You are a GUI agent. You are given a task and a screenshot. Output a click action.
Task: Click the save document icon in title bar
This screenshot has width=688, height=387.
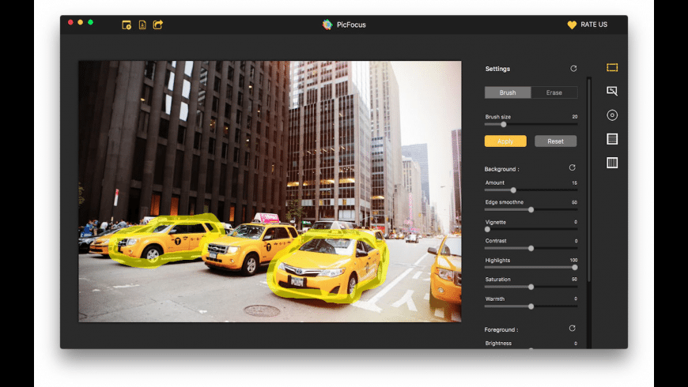pyautogui.click(x=142, y=25)
